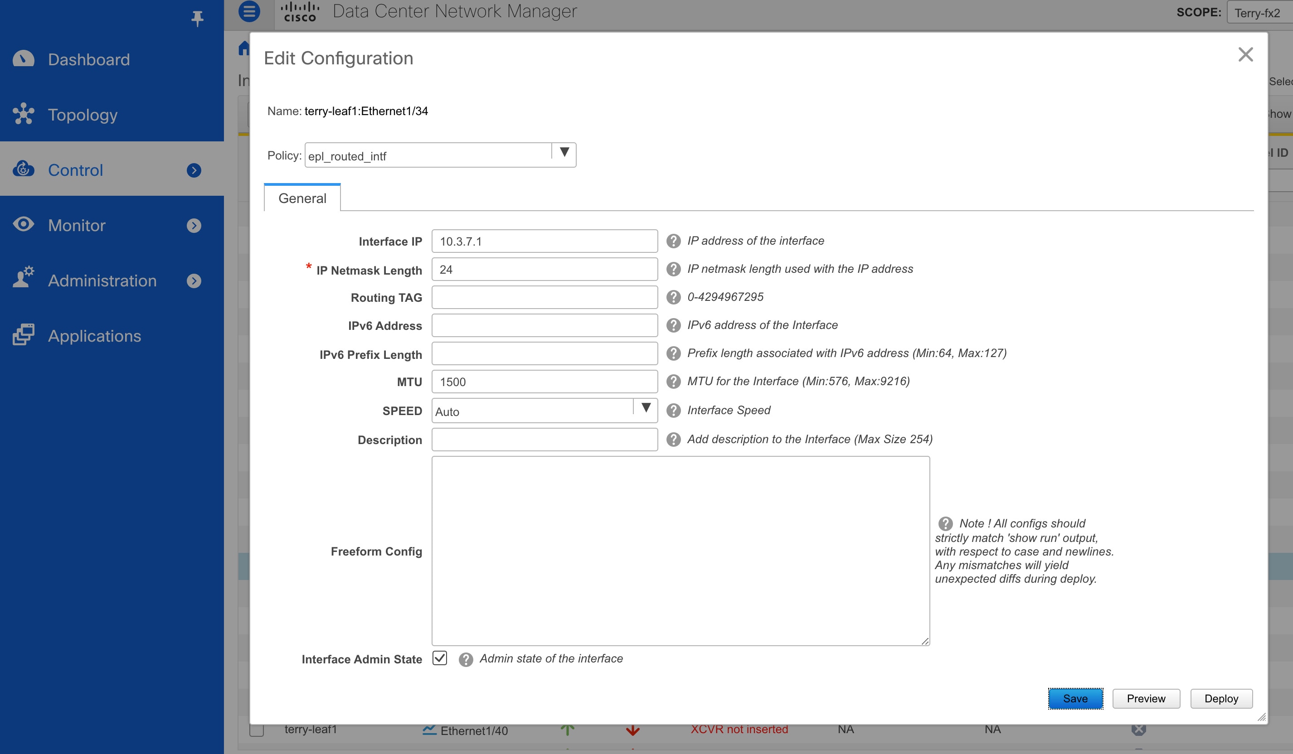The height and width of the screenshot is (754, 1293).
Task: Click 'terry-leaf1' device name in table
Action: [x=311, y=730]
